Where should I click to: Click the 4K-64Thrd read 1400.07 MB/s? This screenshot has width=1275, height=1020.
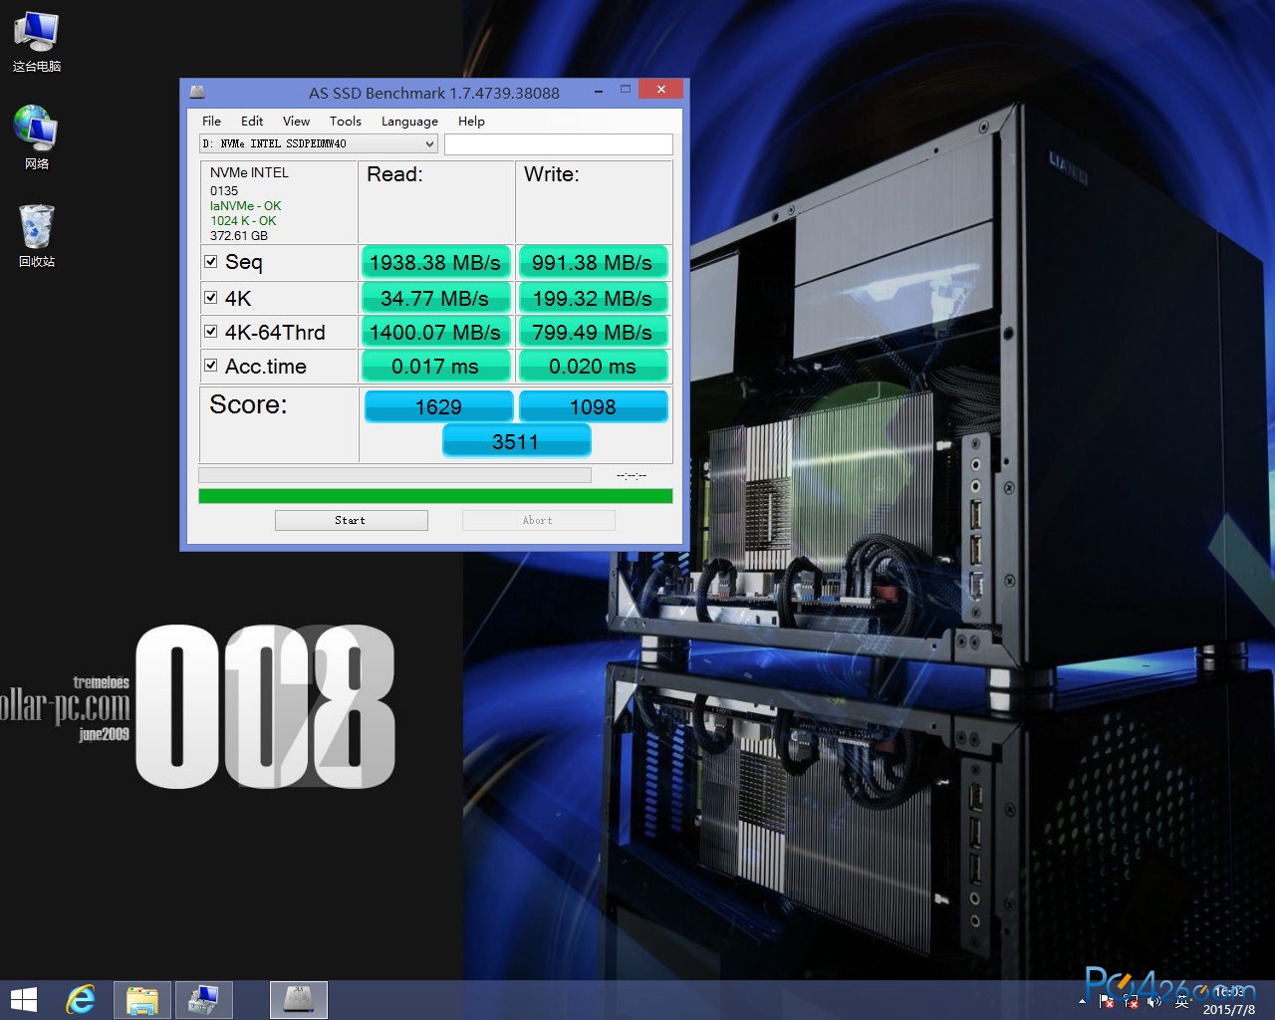(x=435, y=332)
